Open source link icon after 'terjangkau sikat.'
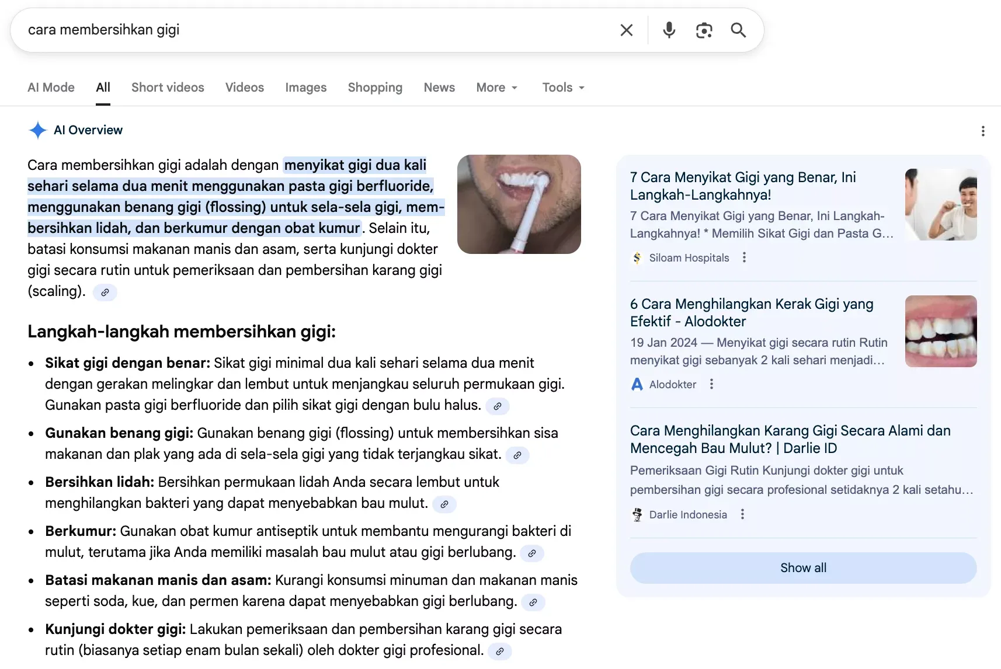This screenshot has width=1001, height=669. (x=517, y=455)
